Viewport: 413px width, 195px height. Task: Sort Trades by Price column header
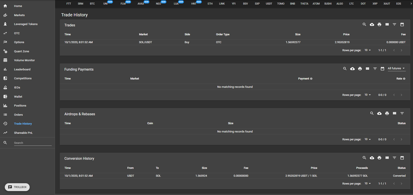point(346,34)
